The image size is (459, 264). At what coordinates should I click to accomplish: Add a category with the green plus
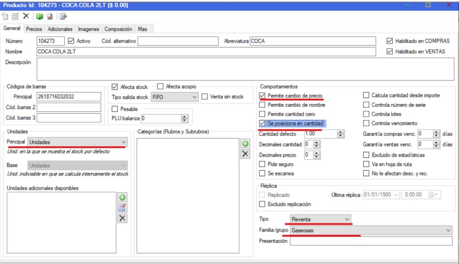(x=245, y=144)
